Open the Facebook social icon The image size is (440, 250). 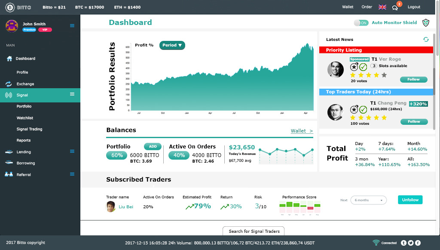coord(418,243)
